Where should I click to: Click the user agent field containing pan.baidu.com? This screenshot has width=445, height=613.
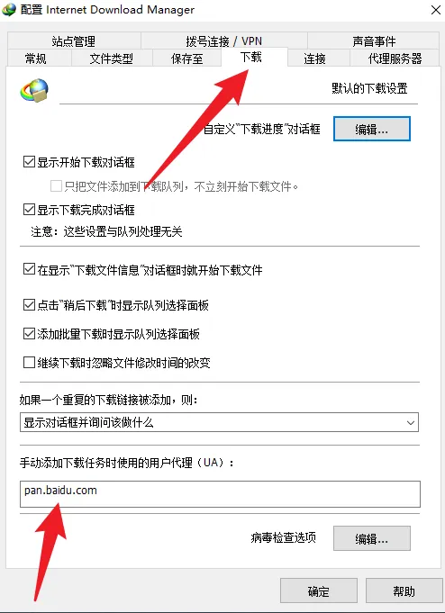coord(220,494)
